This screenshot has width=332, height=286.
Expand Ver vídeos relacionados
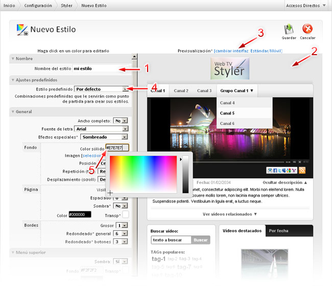230,214
